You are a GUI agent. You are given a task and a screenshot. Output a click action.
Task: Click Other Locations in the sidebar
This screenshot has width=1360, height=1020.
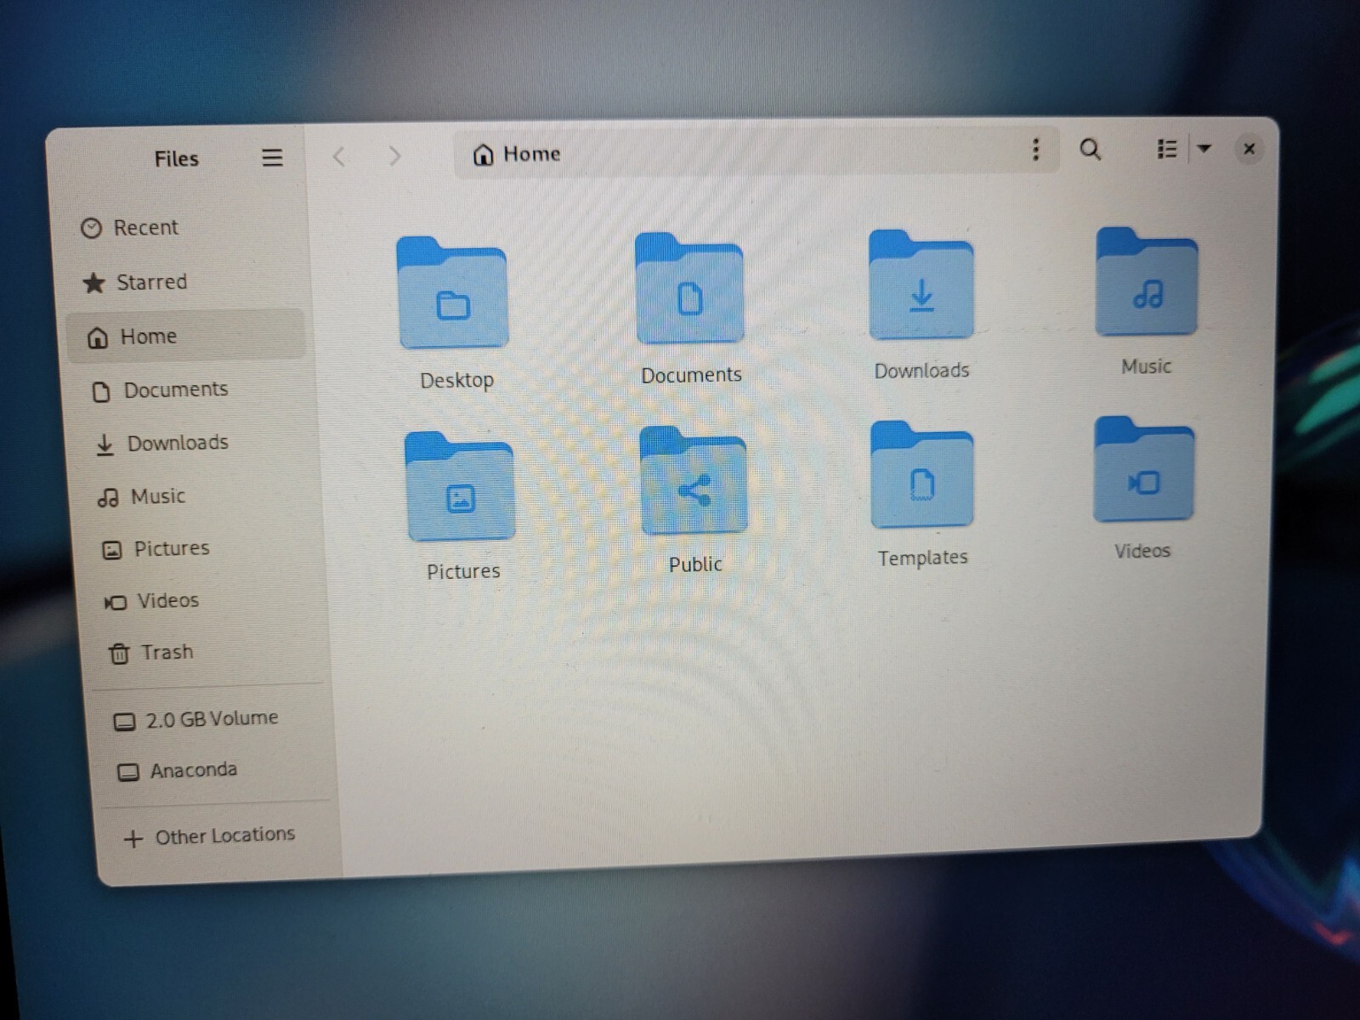click(x=219, y=836)
